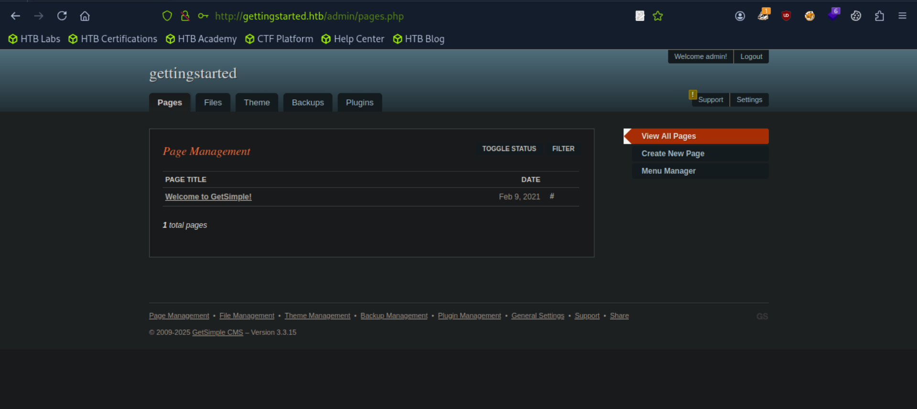This screenshot has width=917, height=409.
Task: Click the # icon in the Welcome row
Action: (552, 196)
